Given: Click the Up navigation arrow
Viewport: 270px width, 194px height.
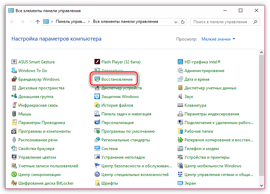Looking at the screenshot, I should (37, 22).
